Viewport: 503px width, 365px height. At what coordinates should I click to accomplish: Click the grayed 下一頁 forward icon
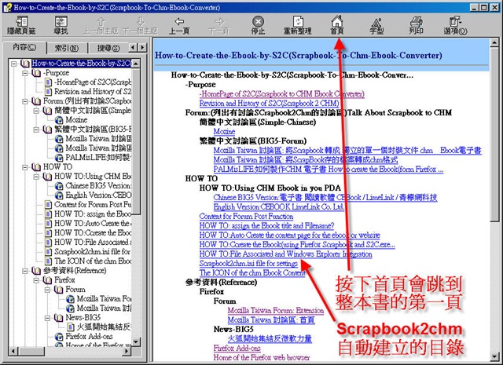219,21
